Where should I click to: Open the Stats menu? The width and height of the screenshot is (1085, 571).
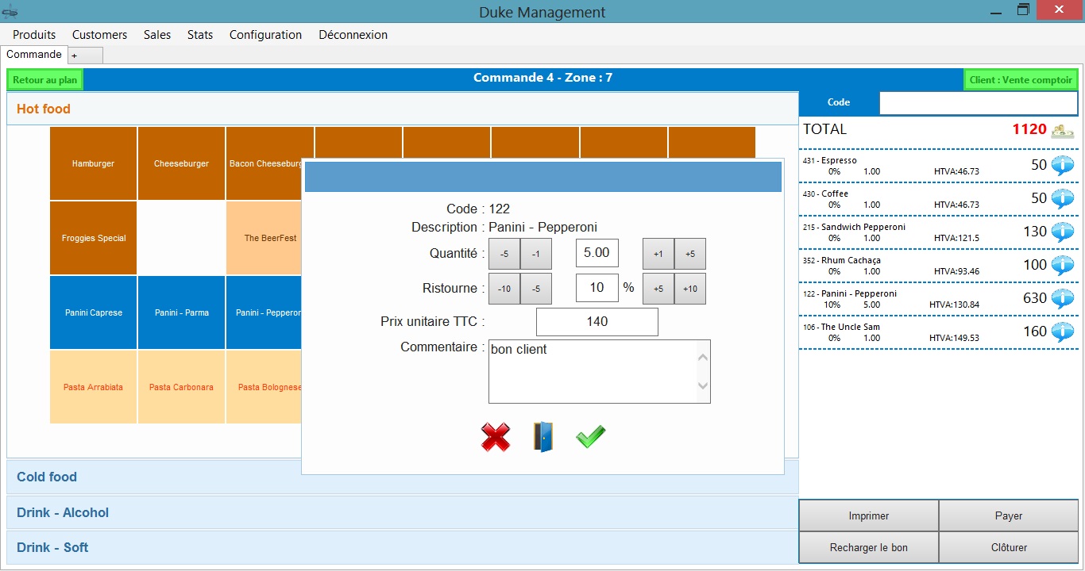200,35
